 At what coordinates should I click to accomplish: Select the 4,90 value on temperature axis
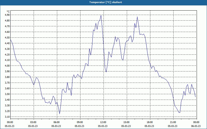coord(8,15)
